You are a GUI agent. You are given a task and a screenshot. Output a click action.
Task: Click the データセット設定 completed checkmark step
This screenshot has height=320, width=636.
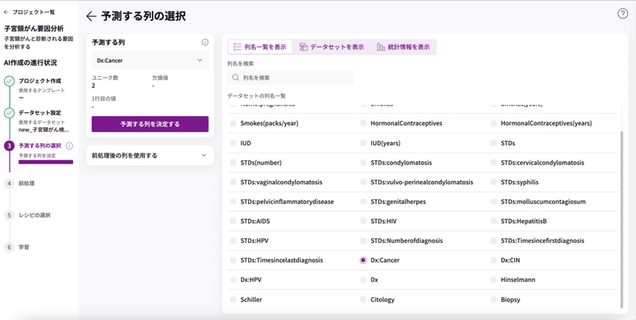pos(10,113)
